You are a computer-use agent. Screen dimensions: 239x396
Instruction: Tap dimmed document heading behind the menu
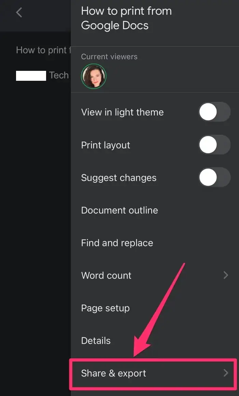43,50
